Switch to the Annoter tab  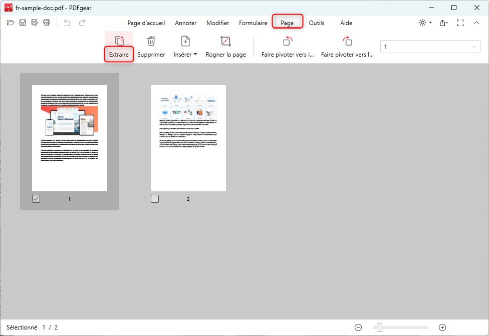[186, 23]
